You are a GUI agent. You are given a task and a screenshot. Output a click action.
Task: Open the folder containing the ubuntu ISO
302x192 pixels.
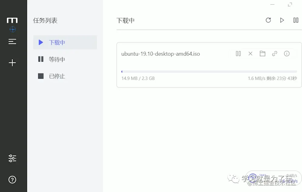[x=262, y=53]
